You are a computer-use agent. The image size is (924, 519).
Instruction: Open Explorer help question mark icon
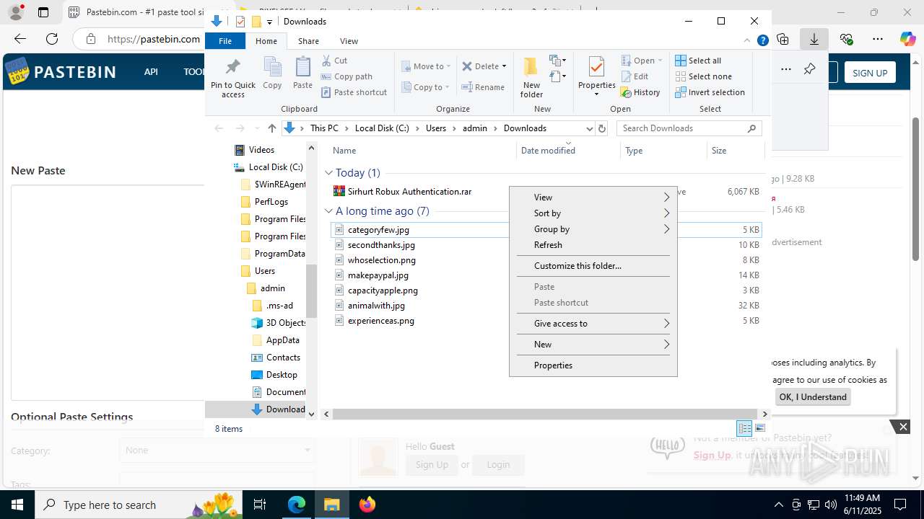pyautogui.click(x=762, y=40)
